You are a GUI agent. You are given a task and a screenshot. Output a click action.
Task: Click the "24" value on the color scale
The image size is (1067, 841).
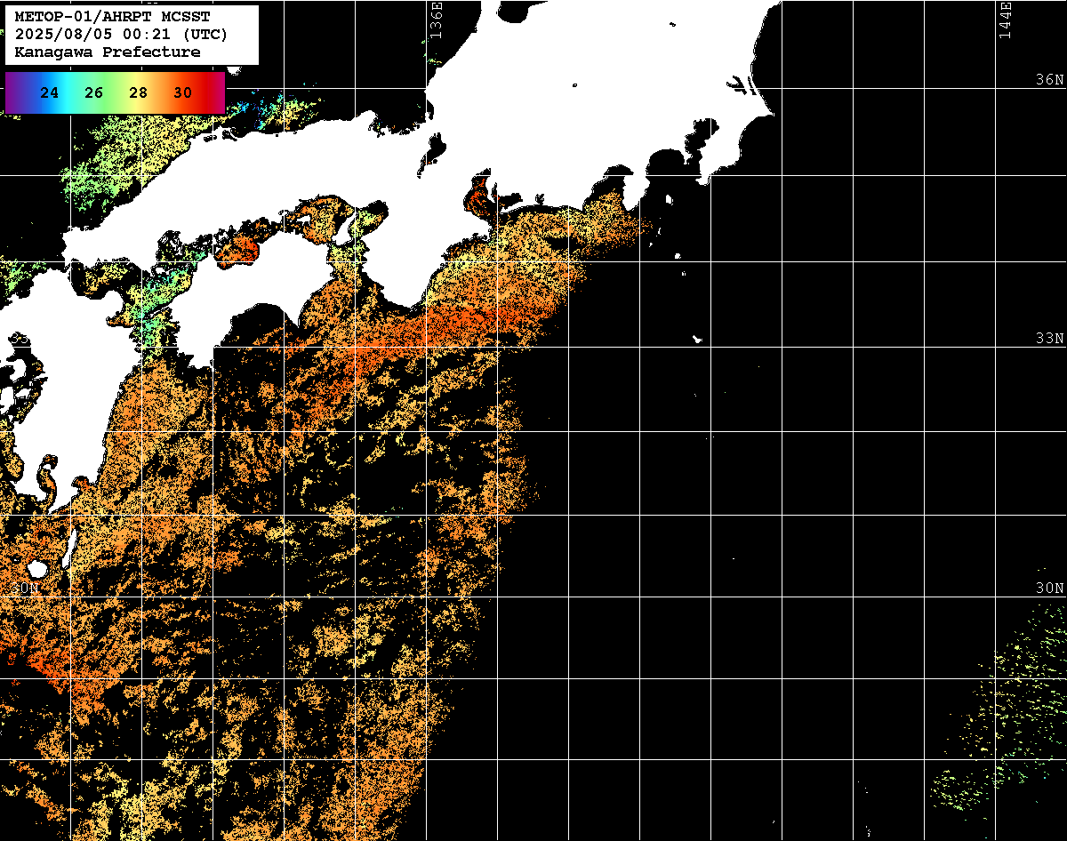(x=50, y=92)
